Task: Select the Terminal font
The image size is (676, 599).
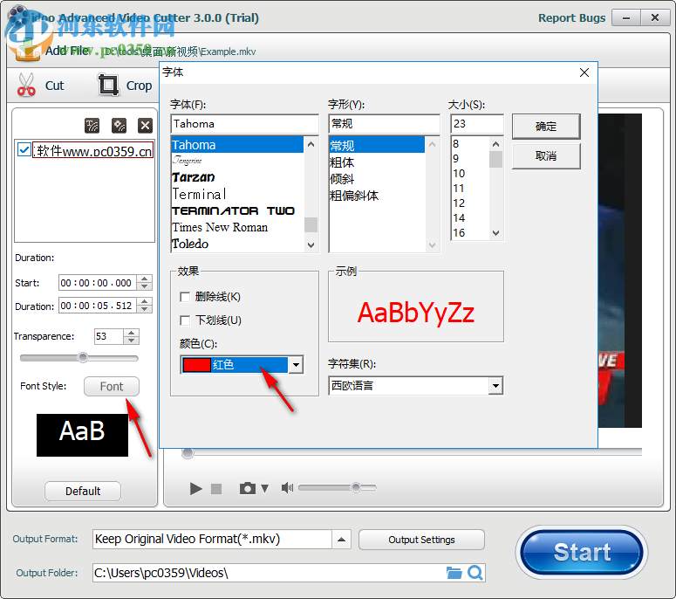Action: 237,194
